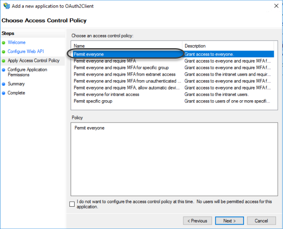Select the Apply Access Control Policy step

(34, 60)
